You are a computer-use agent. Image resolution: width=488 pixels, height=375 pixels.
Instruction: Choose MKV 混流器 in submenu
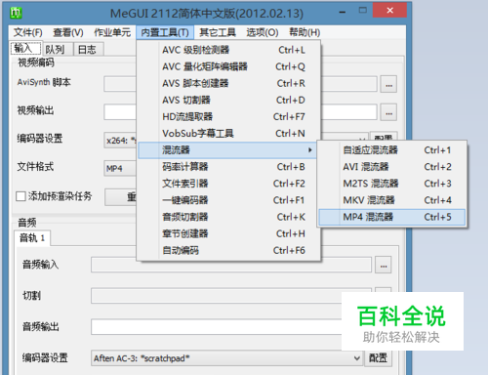click(x=392, y=200)
